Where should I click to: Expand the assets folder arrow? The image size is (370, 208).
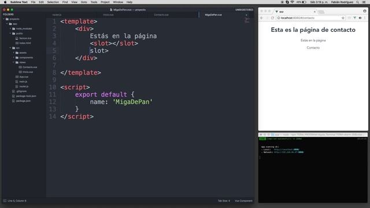[x=14, y=53]
